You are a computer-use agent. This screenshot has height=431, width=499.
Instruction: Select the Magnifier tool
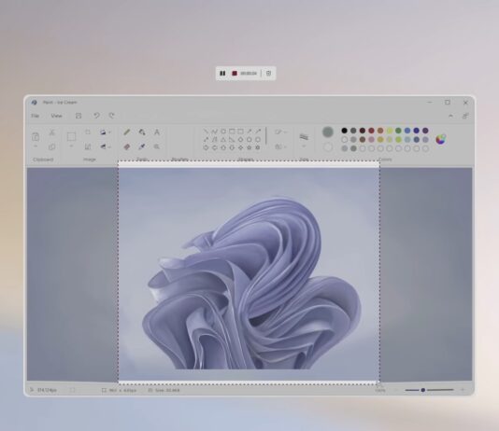pyautogui.click(x=157, y=146)
